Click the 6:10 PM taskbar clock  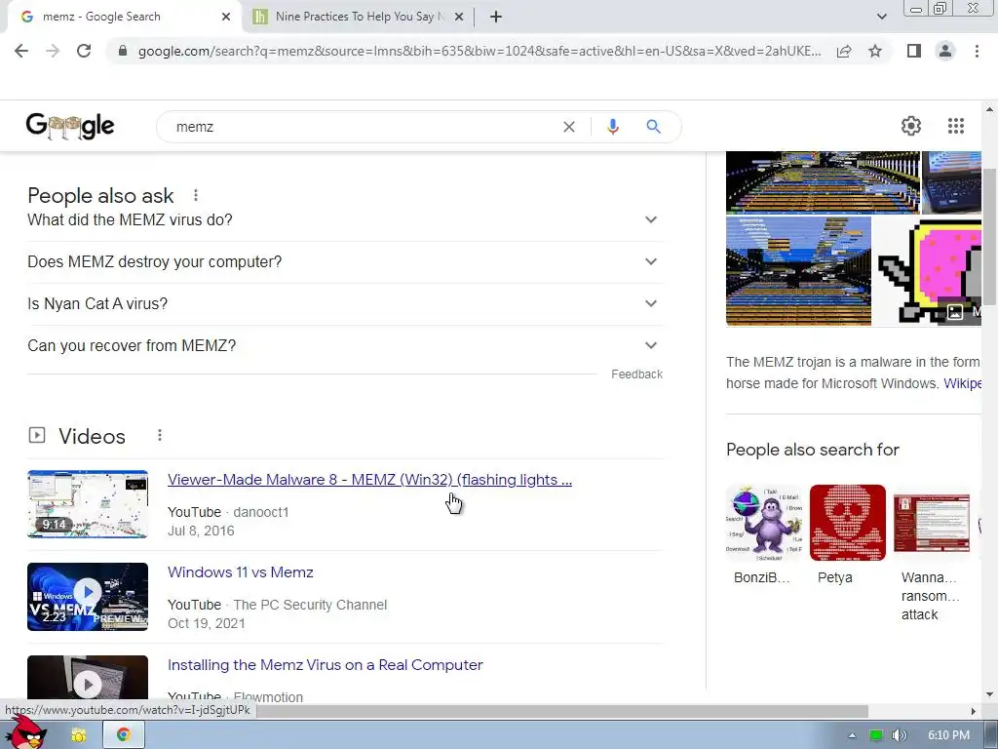pos(948,735)
